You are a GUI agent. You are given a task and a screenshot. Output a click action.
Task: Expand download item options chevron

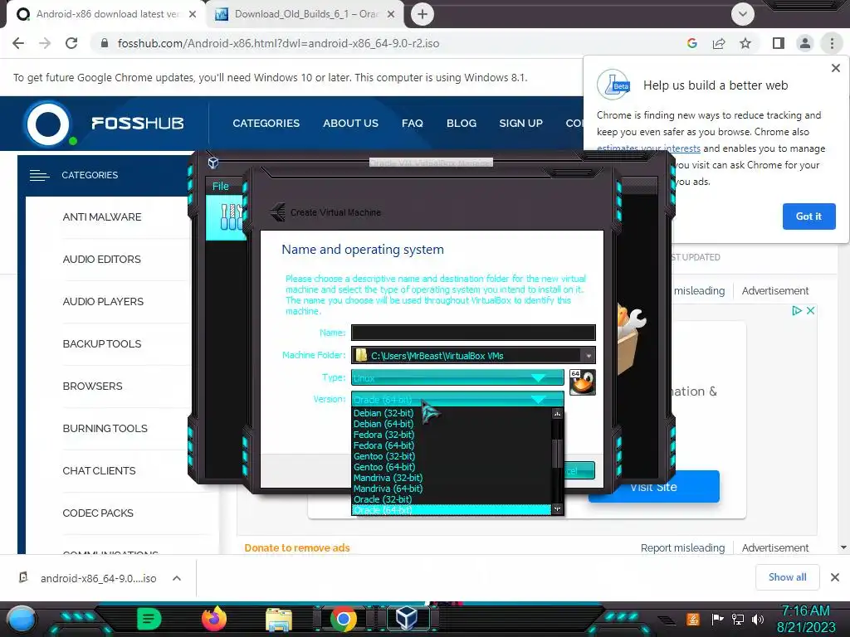tap(177, 578)
